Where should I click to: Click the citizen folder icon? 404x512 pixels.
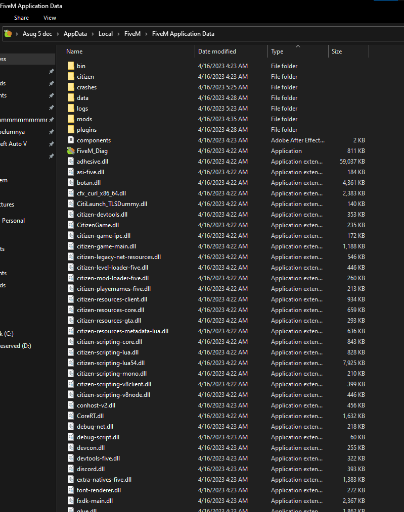[71, 77]
